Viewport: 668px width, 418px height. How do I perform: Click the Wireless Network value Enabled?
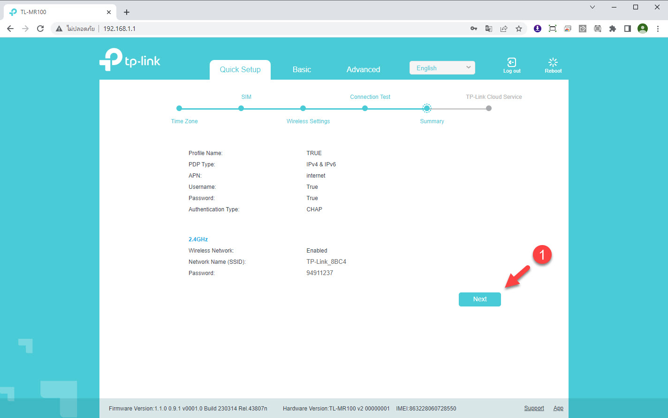point(317,251)
